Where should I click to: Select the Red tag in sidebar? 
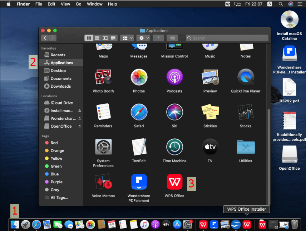54,143
